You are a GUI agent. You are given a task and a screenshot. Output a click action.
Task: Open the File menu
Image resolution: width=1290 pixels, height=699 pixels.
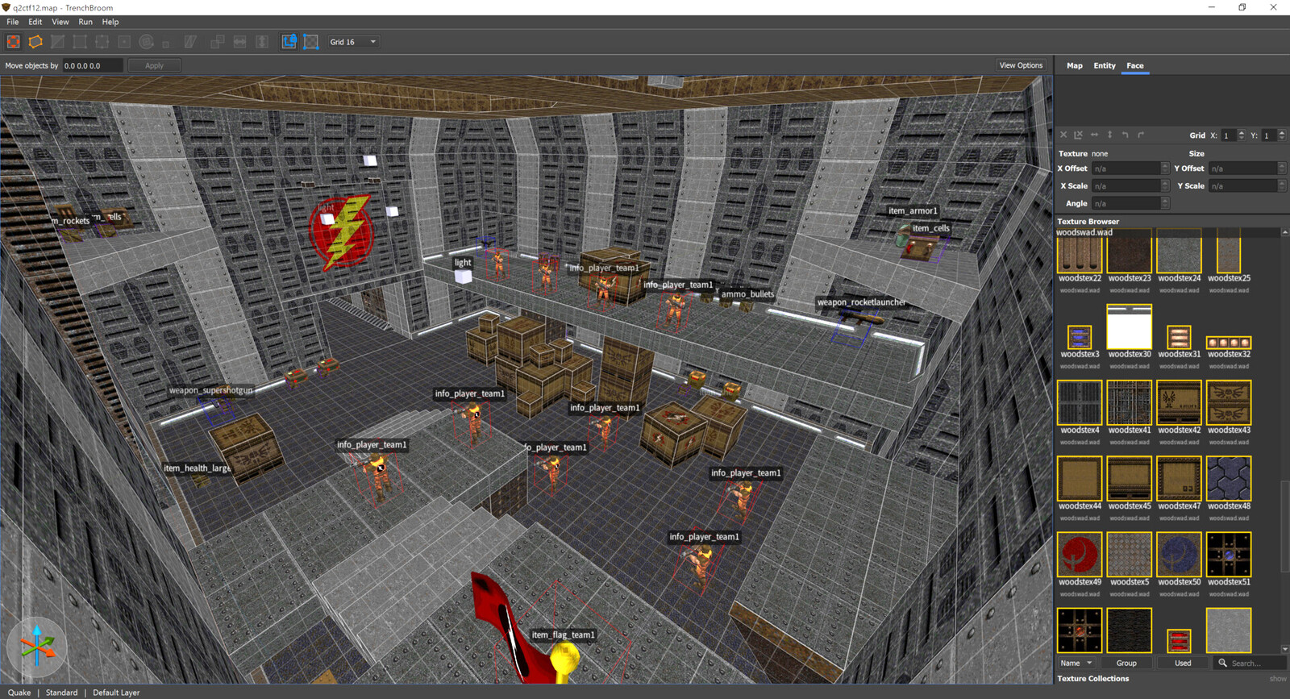[13, 22]
